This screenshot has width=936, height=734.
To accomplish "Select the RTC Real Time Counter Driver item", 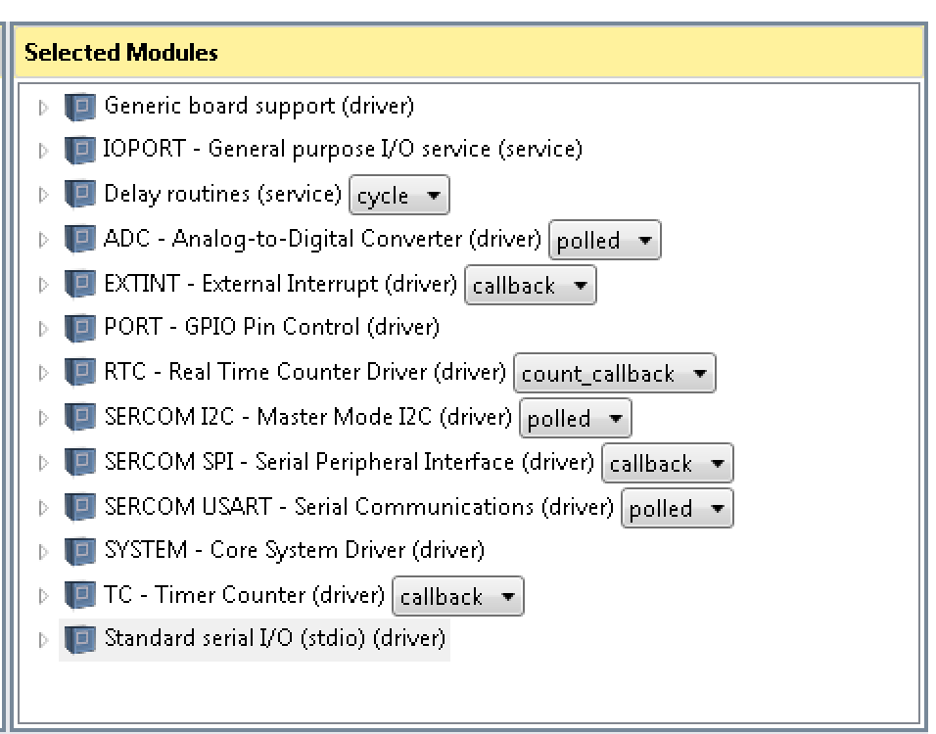I will tap(305, 372).
